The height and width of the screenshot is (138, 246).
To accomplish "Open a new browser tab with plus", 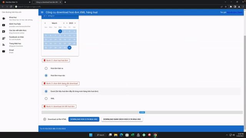I will point(65,2).
